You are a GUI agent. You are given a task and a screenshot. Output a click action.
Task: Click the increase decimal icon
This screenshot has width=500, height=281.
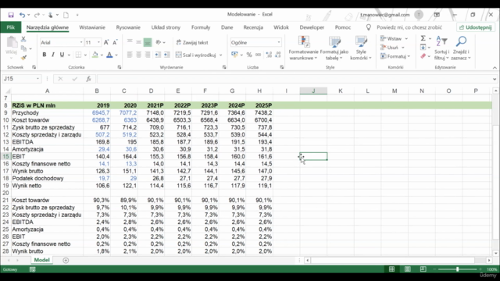click(269, 55)
